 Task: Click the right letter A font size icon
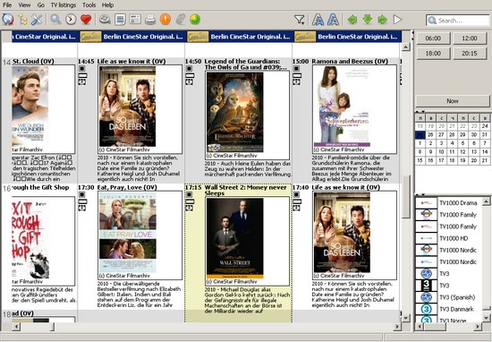pos(333,20)
